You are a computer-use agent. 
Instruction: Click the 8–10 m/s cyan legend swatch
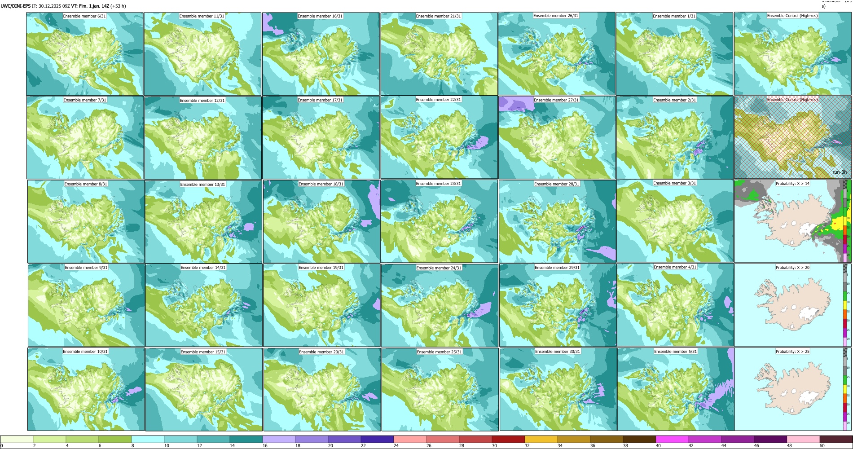[x=148, y=439]
